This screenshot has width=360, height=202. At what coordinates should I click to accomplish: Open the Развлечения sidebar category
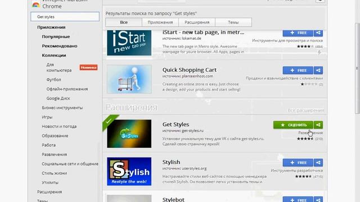55,155
